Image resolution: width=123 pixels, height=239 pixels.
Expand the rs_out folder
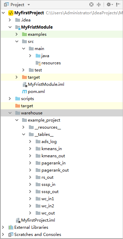[30, 177]
